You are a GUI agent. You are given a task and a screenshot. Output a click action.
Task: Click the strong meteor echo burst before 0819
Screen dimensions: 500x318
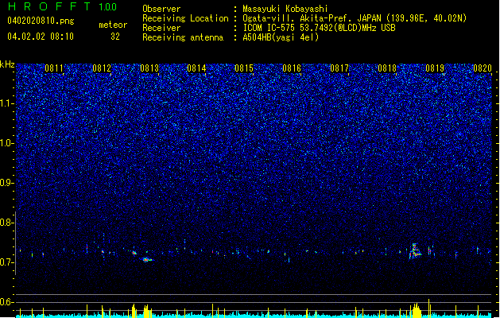[415, 250]
